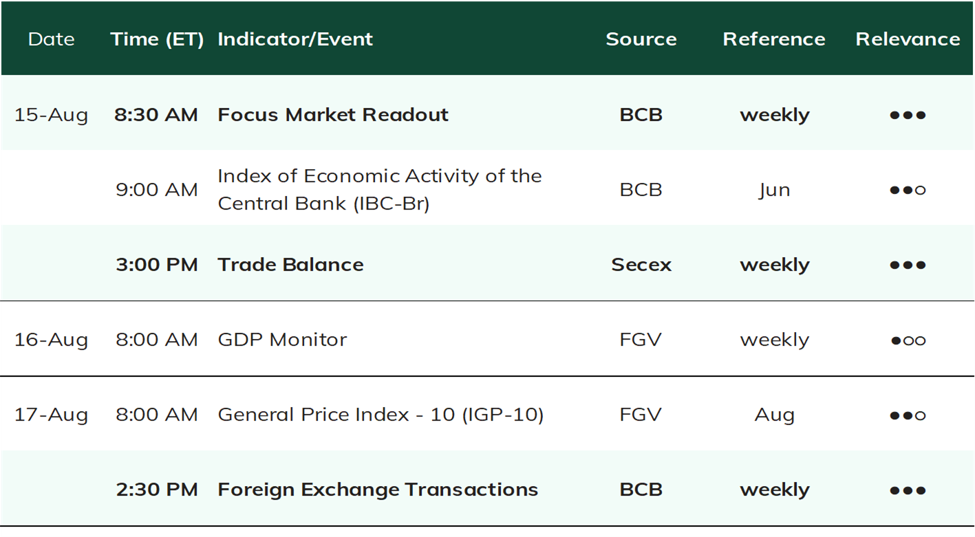The height and width of the screenshot is (537, 975).
Task: Open the Focus Market Readout event
Action: tap(333, 115)
